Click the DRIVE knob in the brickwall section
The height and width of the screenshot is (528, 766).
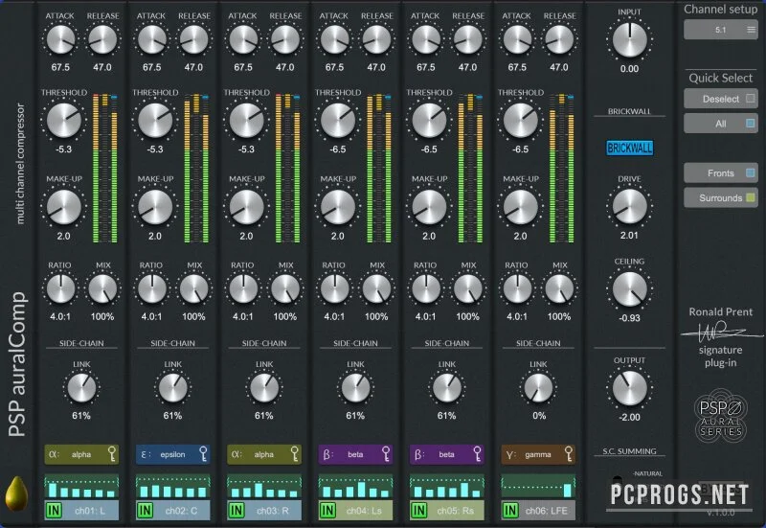[x=629, y=207]
